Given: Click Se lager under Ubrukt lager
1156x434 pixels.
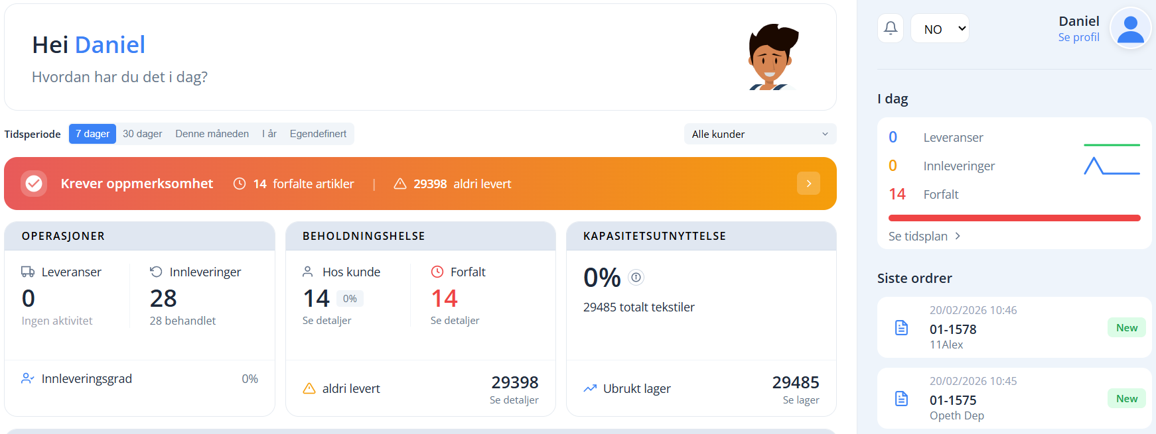Looking at the screenshot, I should click(x=800, y=400).
